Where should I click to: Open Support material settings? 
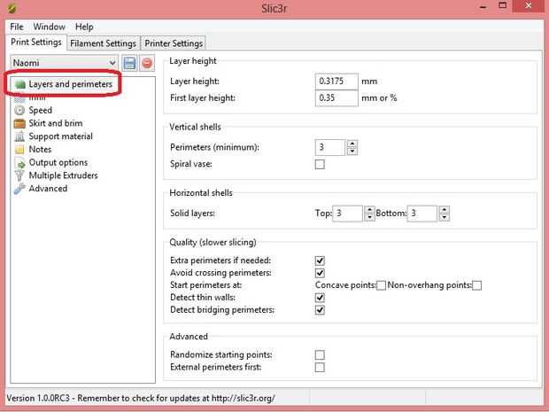coord(60,136)
